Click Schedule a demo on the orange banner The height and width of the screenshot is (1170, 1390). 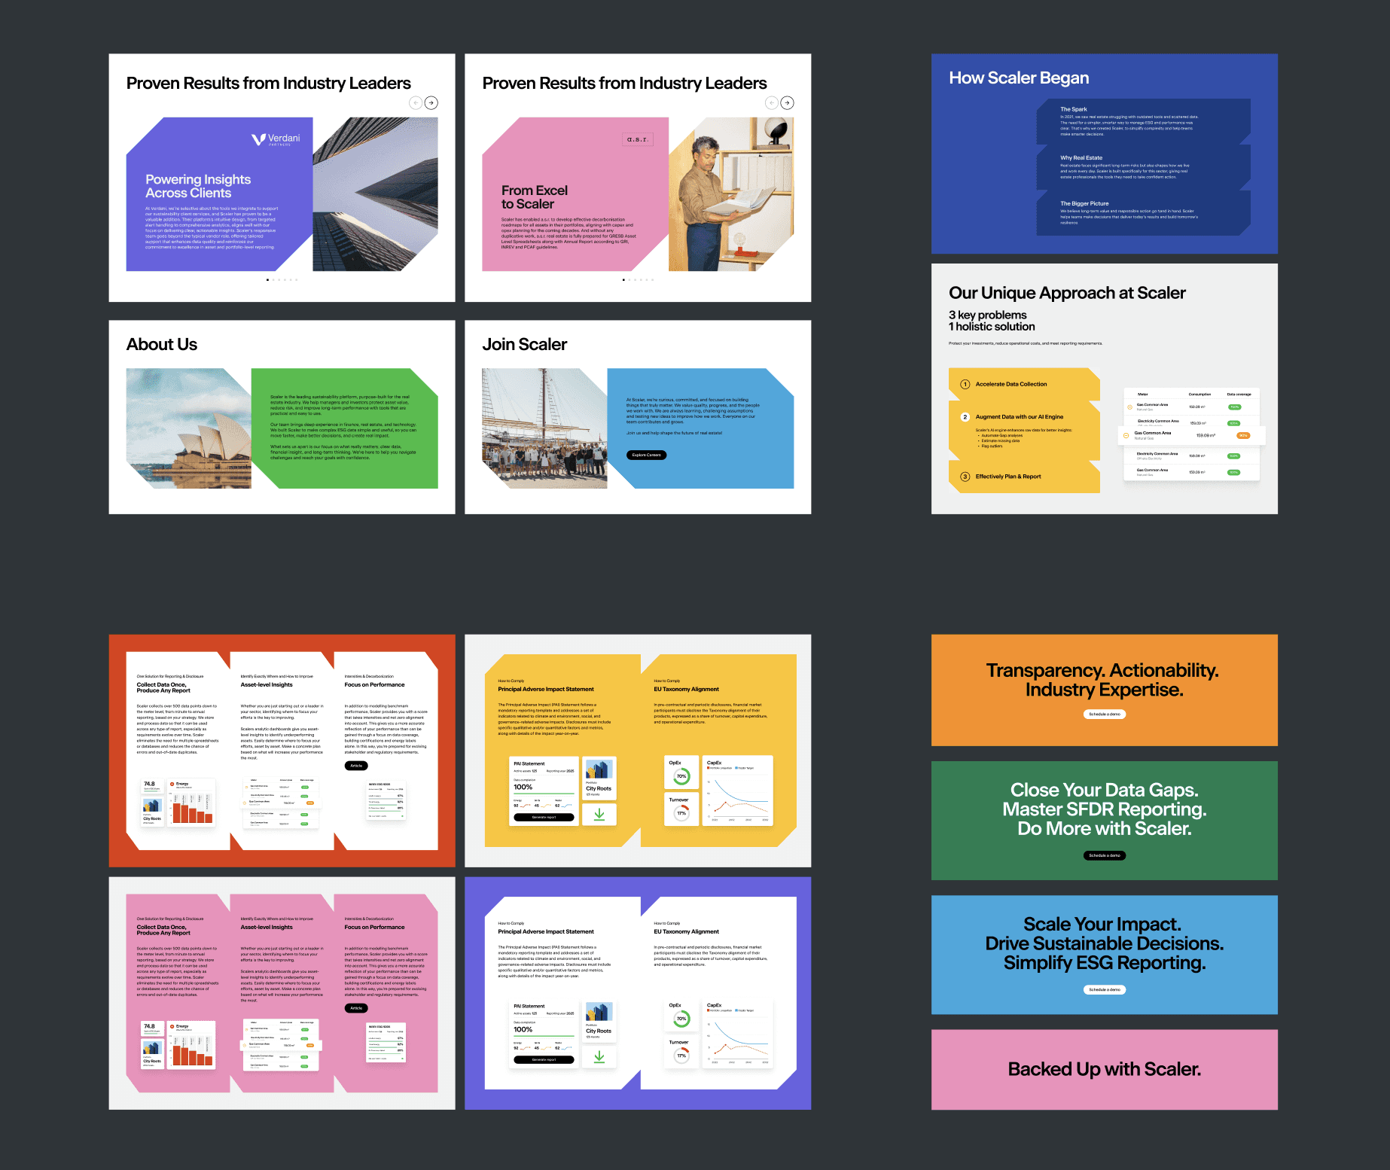(1105, 714)
